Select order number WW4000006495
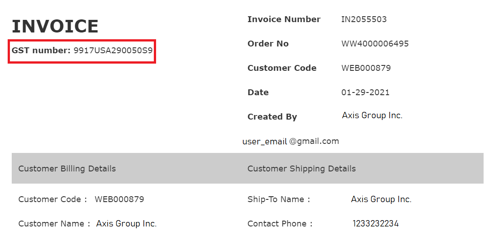Screen dimensions: 489x240 click(x=375, y=44)
